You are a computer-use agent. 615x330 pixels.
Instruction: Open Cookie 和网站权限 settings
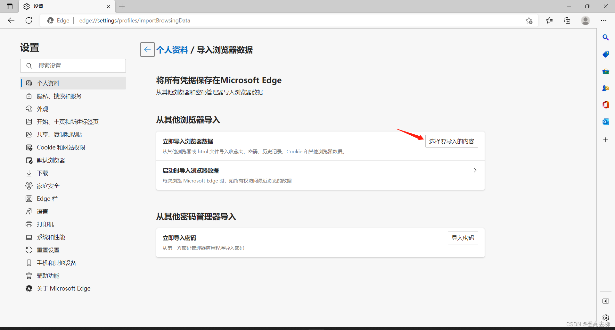73,147
